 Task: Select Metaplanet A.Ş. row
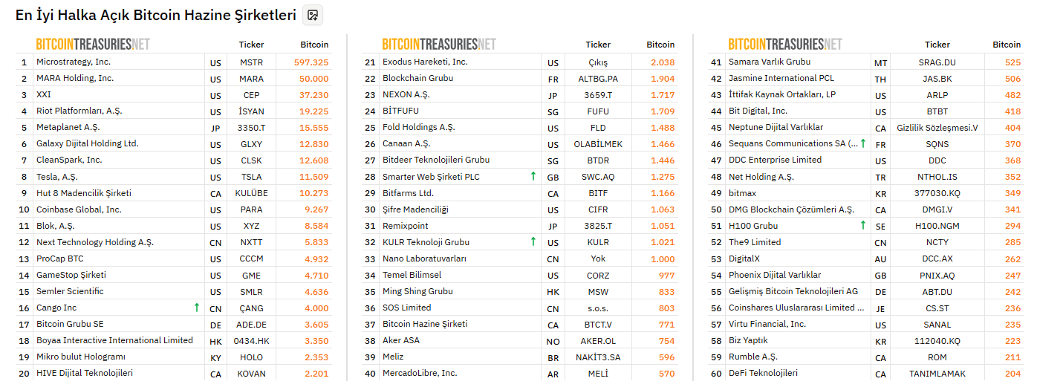coord(173,127)
